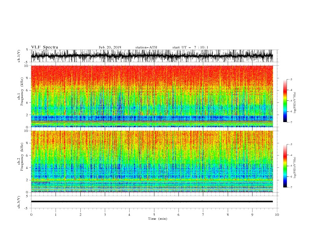Click the "6" kHz tick of ch.1 spectrogram
The image size is (312, 241).
(28, 90)
